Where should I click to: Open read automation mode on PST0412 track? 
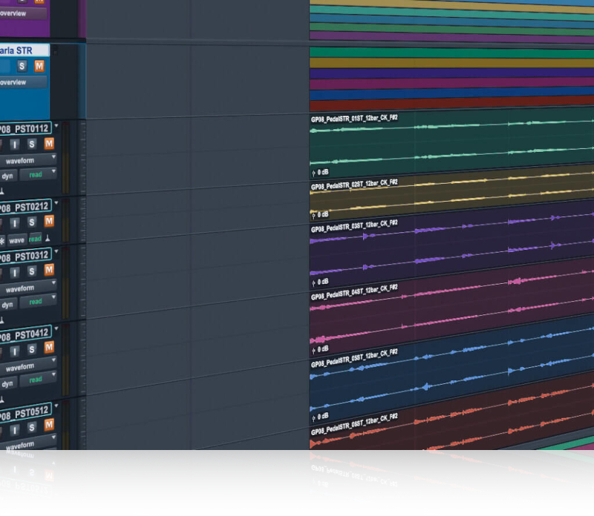38,379
